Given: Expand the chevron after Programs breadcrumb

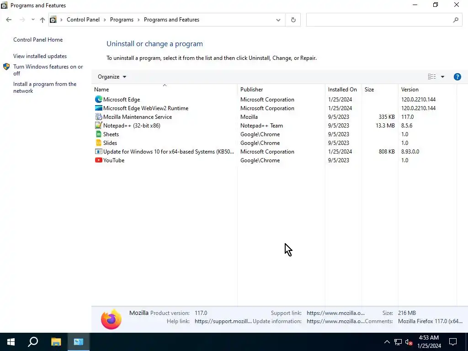Looking at the screenshot, I should click(x=139, y=20).
